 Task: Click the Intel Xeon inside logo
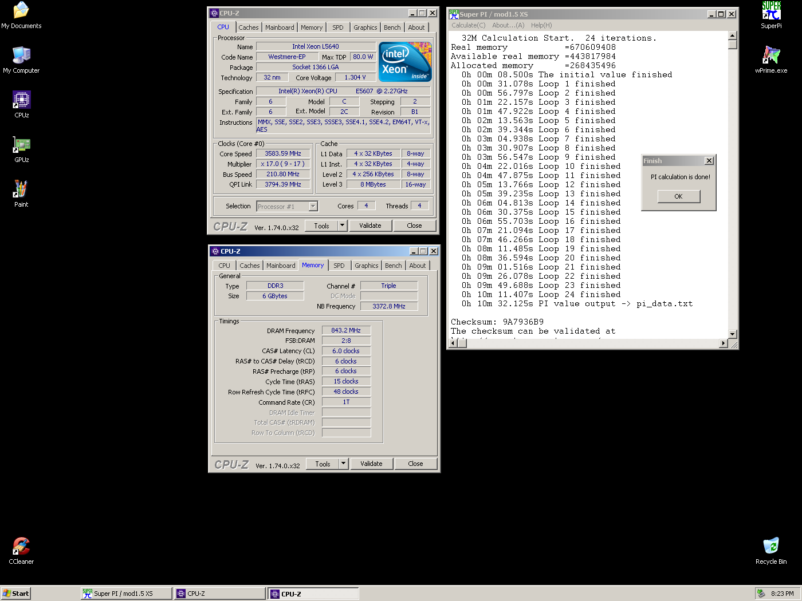[x=405, y=62]
